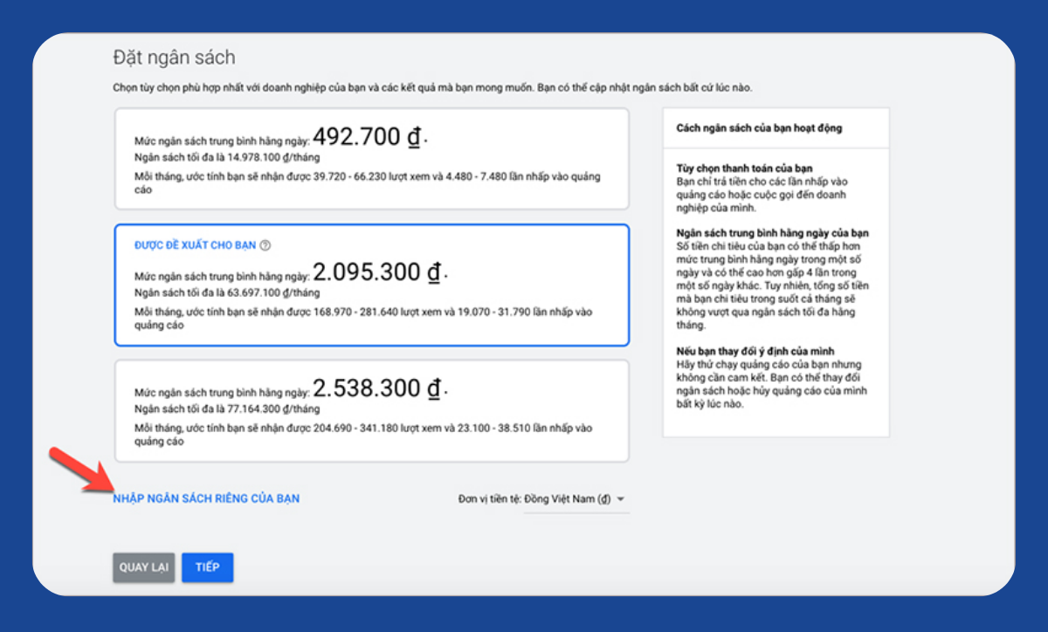The height and width of the screenshot is (632, 1048).
Task: Click QUAY LẠI to go back
Action: pos(143,567)
